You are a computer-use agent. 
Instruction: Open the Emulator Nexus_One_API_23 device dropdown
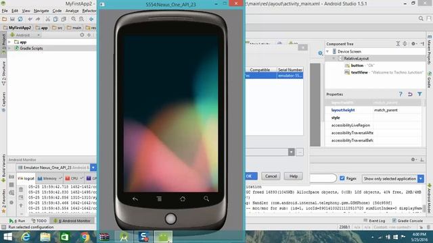point(93,167)
